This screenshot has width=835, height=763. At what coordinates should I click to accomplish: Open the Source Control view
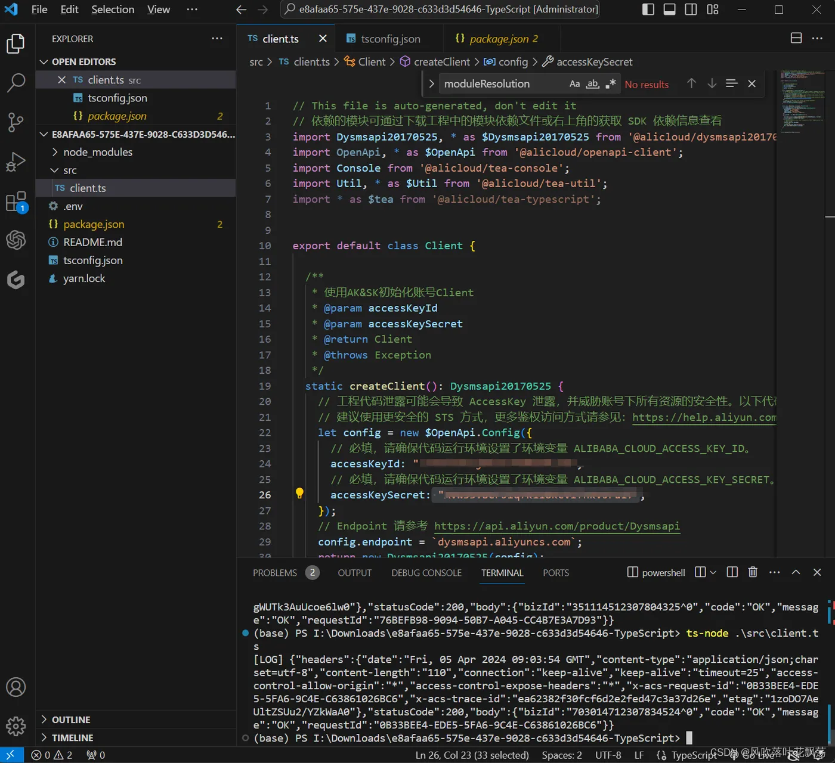point(16,122)
